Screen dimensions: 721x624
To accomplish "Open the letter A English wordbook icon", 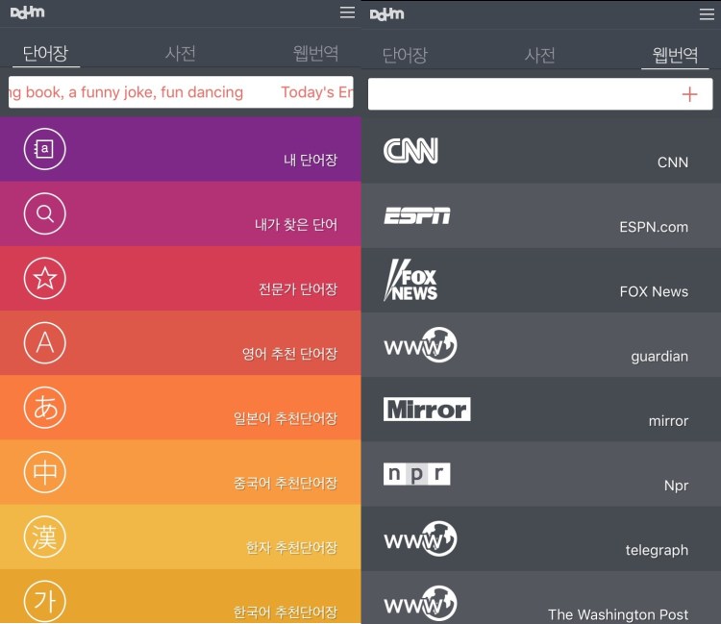I will [x=45, y=343].
